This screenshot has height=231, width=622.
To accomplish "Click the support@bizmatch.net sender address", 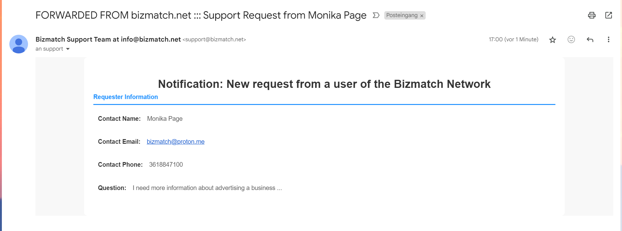I will 214,39.
